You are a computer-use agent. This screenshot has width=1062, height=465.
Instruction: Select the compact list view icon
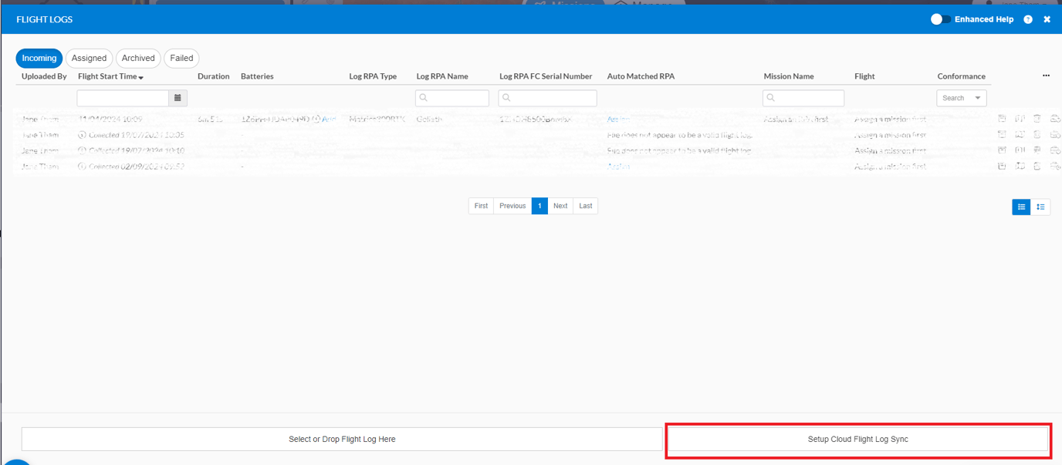[1020, 207]
